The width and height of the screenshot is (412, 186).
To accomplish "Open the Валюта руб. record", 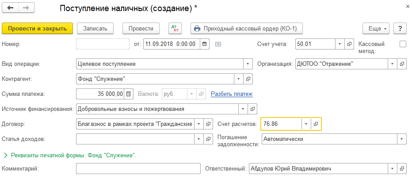I will tap(201, 94).
